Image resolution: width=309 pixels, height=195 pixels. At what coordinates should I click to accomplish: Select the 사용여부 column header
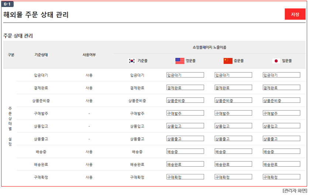tap(89, 55)
